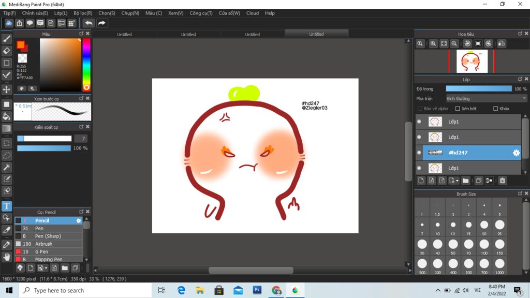The height and width of the screenshot is (298, 530).
Task: Click the Undo arrow in top toolbar
Action: (x=89, y=23)
